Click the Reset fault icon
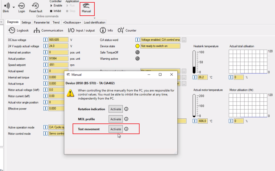The image size is (275, 171). click(35, 6)
